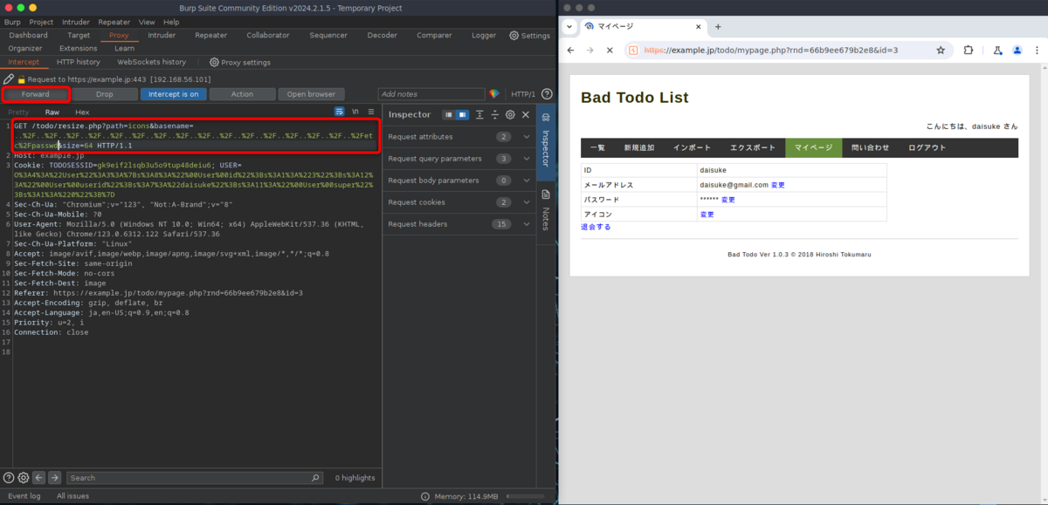The image size is (1048, 505).
Task: Expand Request body parameters chevron
Action: coord(527,181)
